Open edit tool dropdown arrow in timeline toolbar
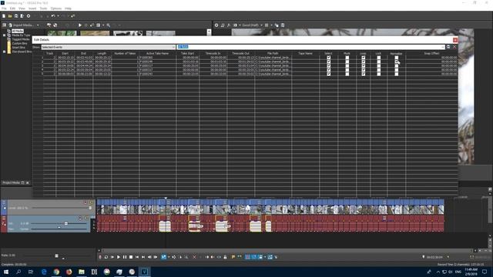This screenshot has height=277, width=493. 169,257
